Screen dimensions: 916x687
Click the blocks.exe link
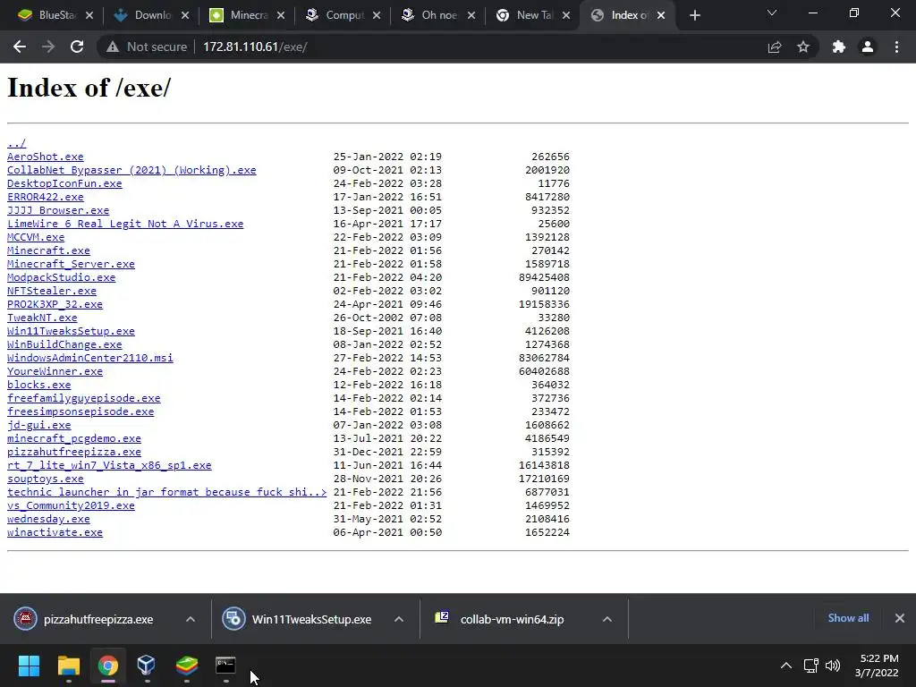(38, 385)
